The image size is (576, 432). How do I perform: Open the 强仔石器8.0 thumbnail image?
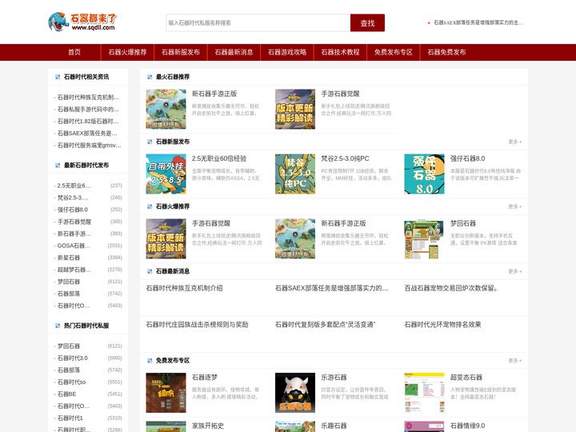(424, 174)
